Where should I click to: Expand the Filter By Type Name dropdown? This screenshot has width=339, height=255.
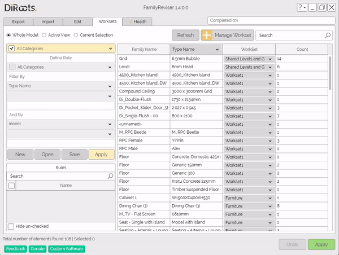point(111,86)
